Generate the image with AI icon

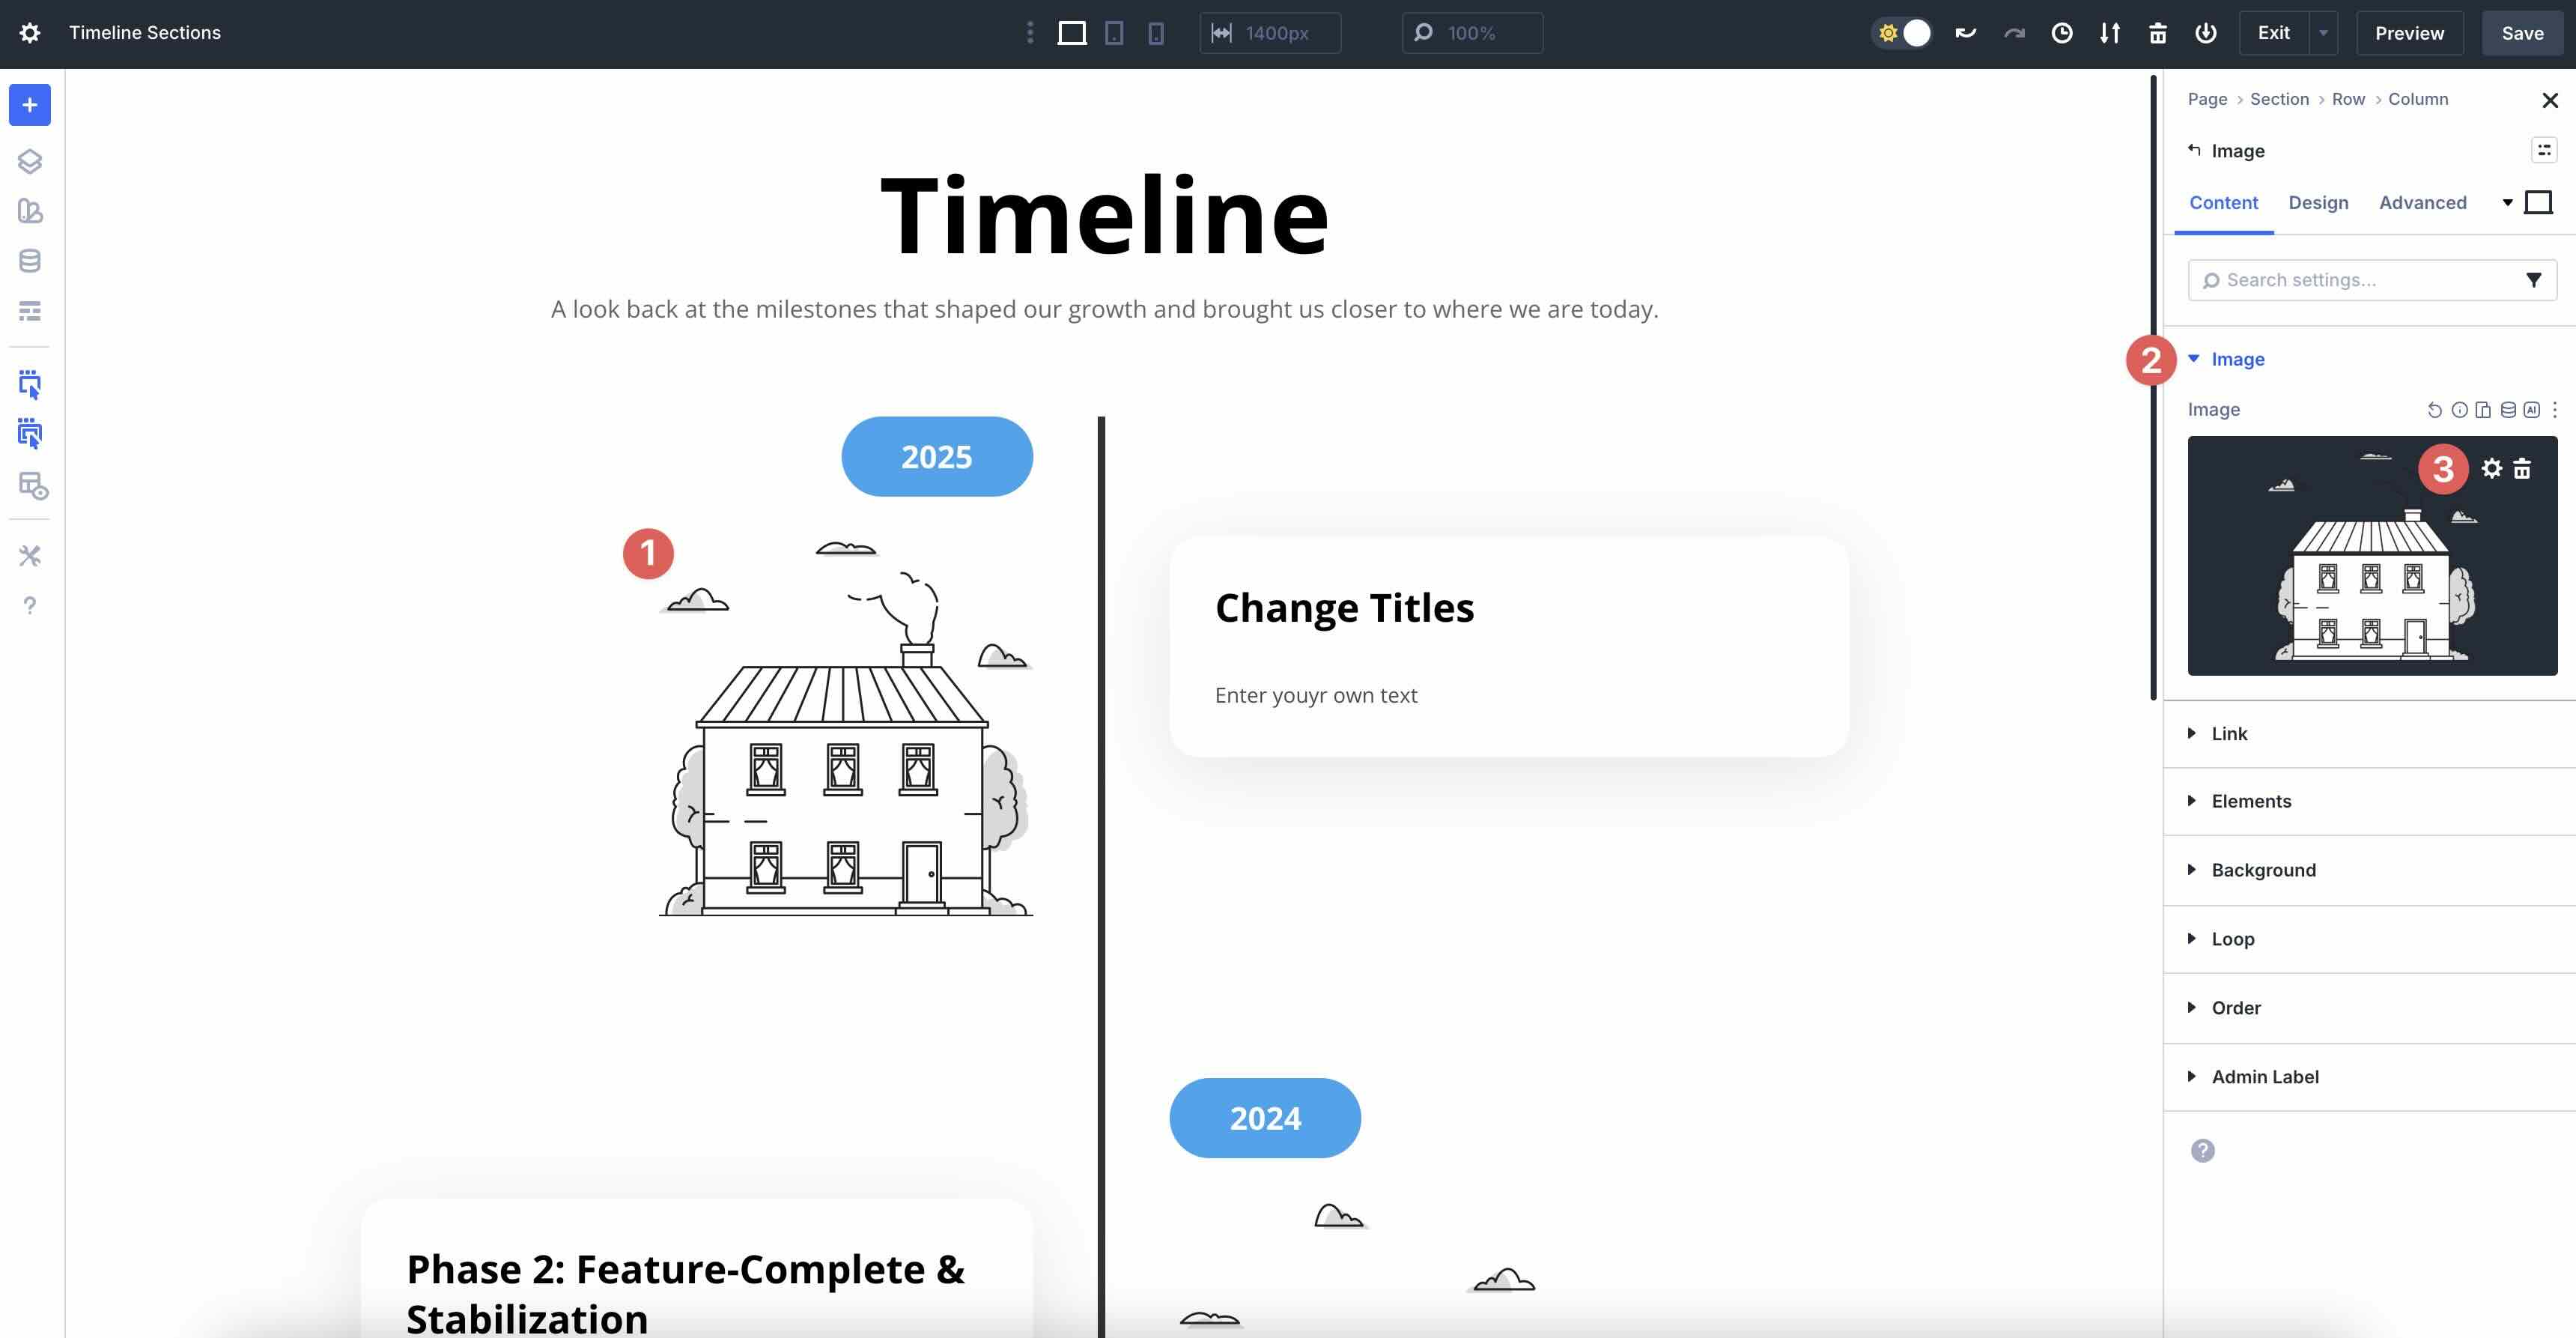(2531, 409)
